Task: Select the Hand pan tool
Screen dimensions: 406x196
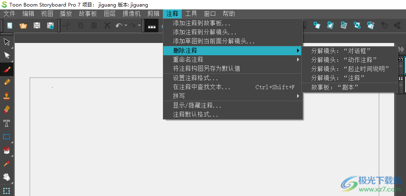Action: point(7,177)
